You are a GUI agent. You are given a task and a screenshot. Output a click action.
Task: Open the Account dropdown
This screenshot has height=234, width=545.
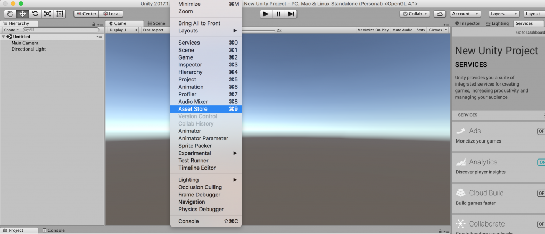[x=465, y=14]
